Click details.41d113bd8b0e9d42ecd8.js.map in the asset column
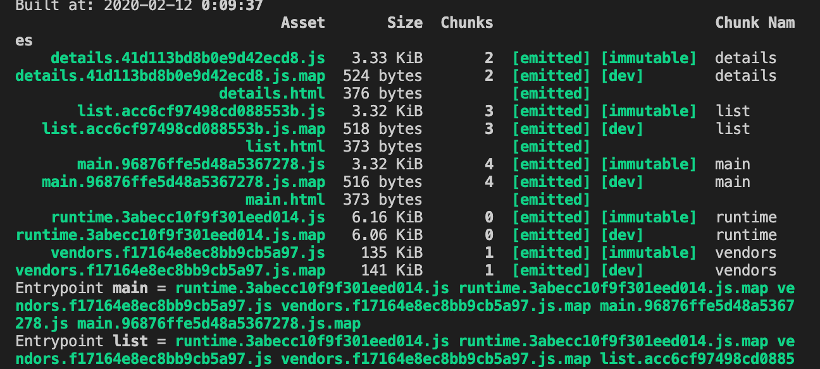 point(170,76)
